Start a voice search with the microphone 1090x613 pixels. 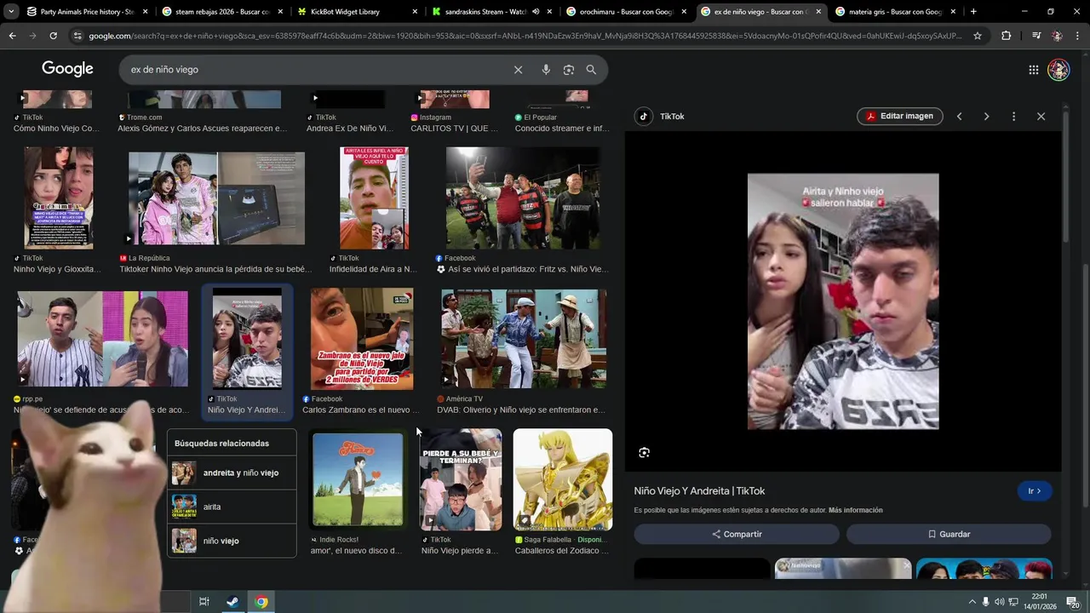point(546,70)
